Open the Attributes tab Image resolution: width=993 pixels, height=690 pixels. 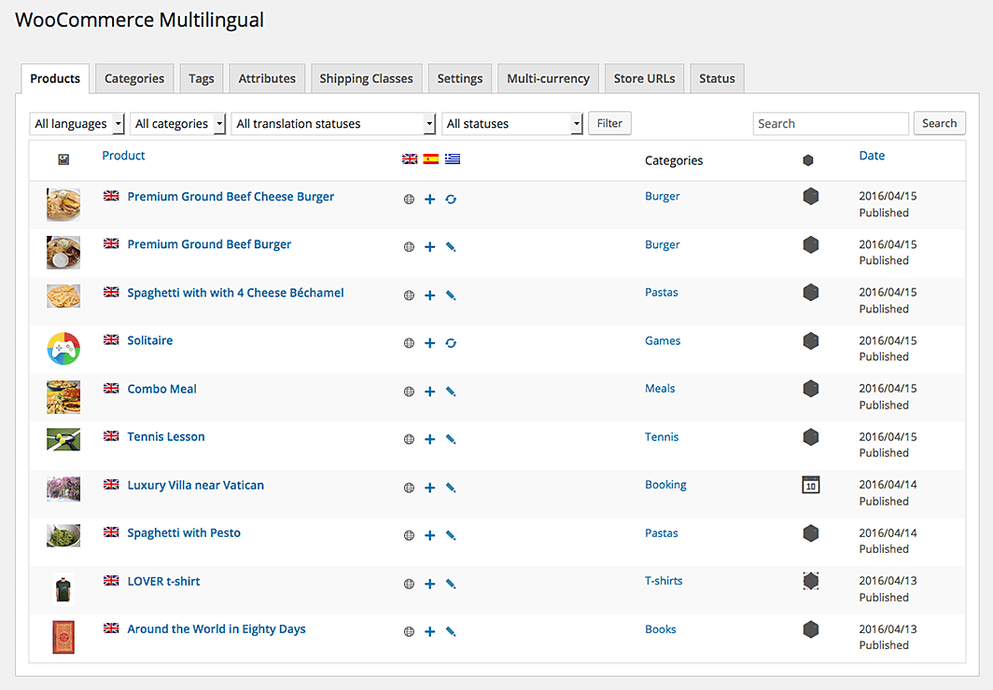[x=267, y=78]
